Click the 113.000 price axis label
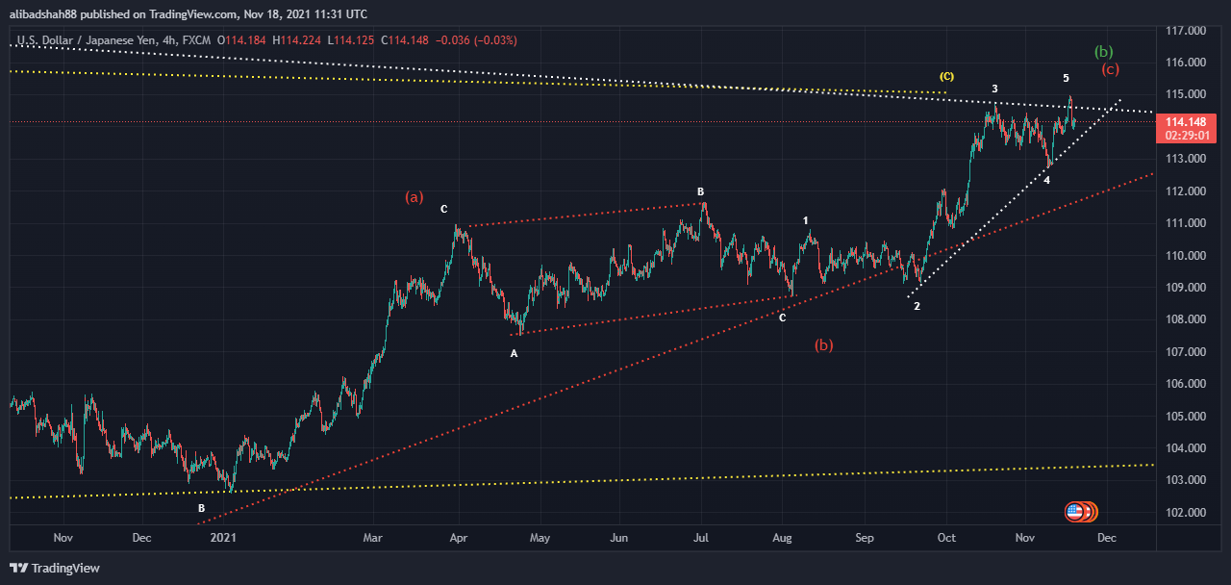Screen dimensions: 1231x585 tap(1187, 159)
